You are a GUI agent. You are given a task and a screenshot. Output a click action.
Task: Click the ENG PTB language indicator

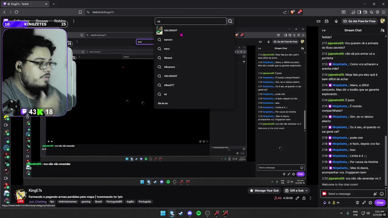(x=356, y=213)
